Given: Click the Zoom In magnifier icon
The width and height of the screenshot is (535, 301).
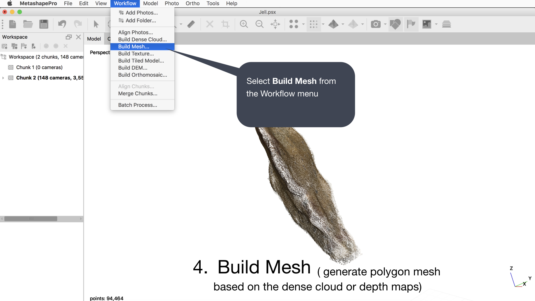Looking at the screenshot, I should pos(244,24).
